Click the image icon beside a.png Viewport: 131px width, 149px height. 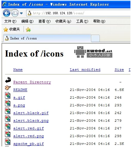pos(8,103)
